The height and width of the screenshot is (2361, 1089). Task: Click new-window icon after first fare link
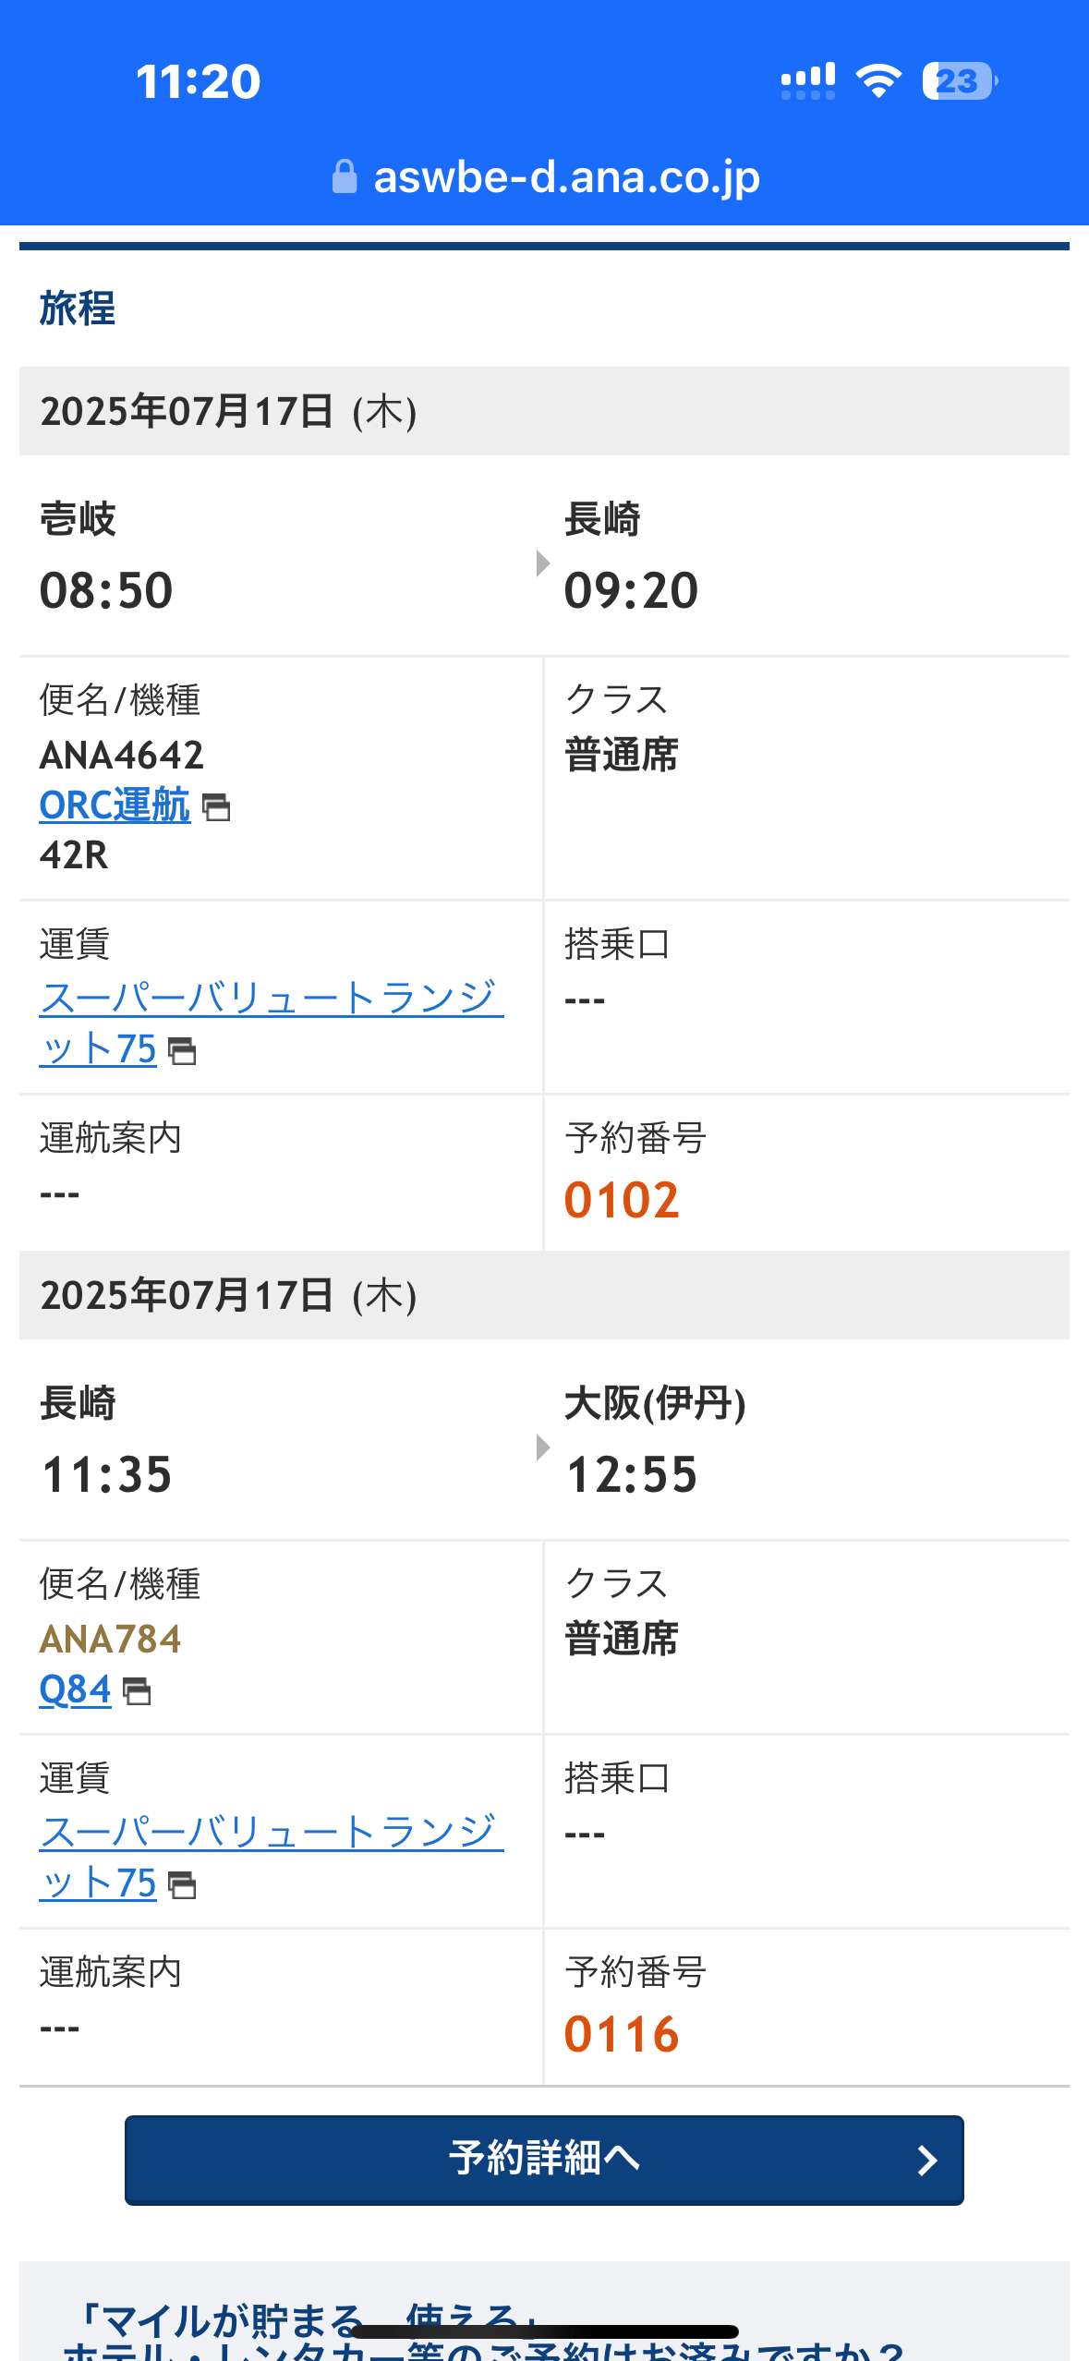click(x=182, y=1051)
